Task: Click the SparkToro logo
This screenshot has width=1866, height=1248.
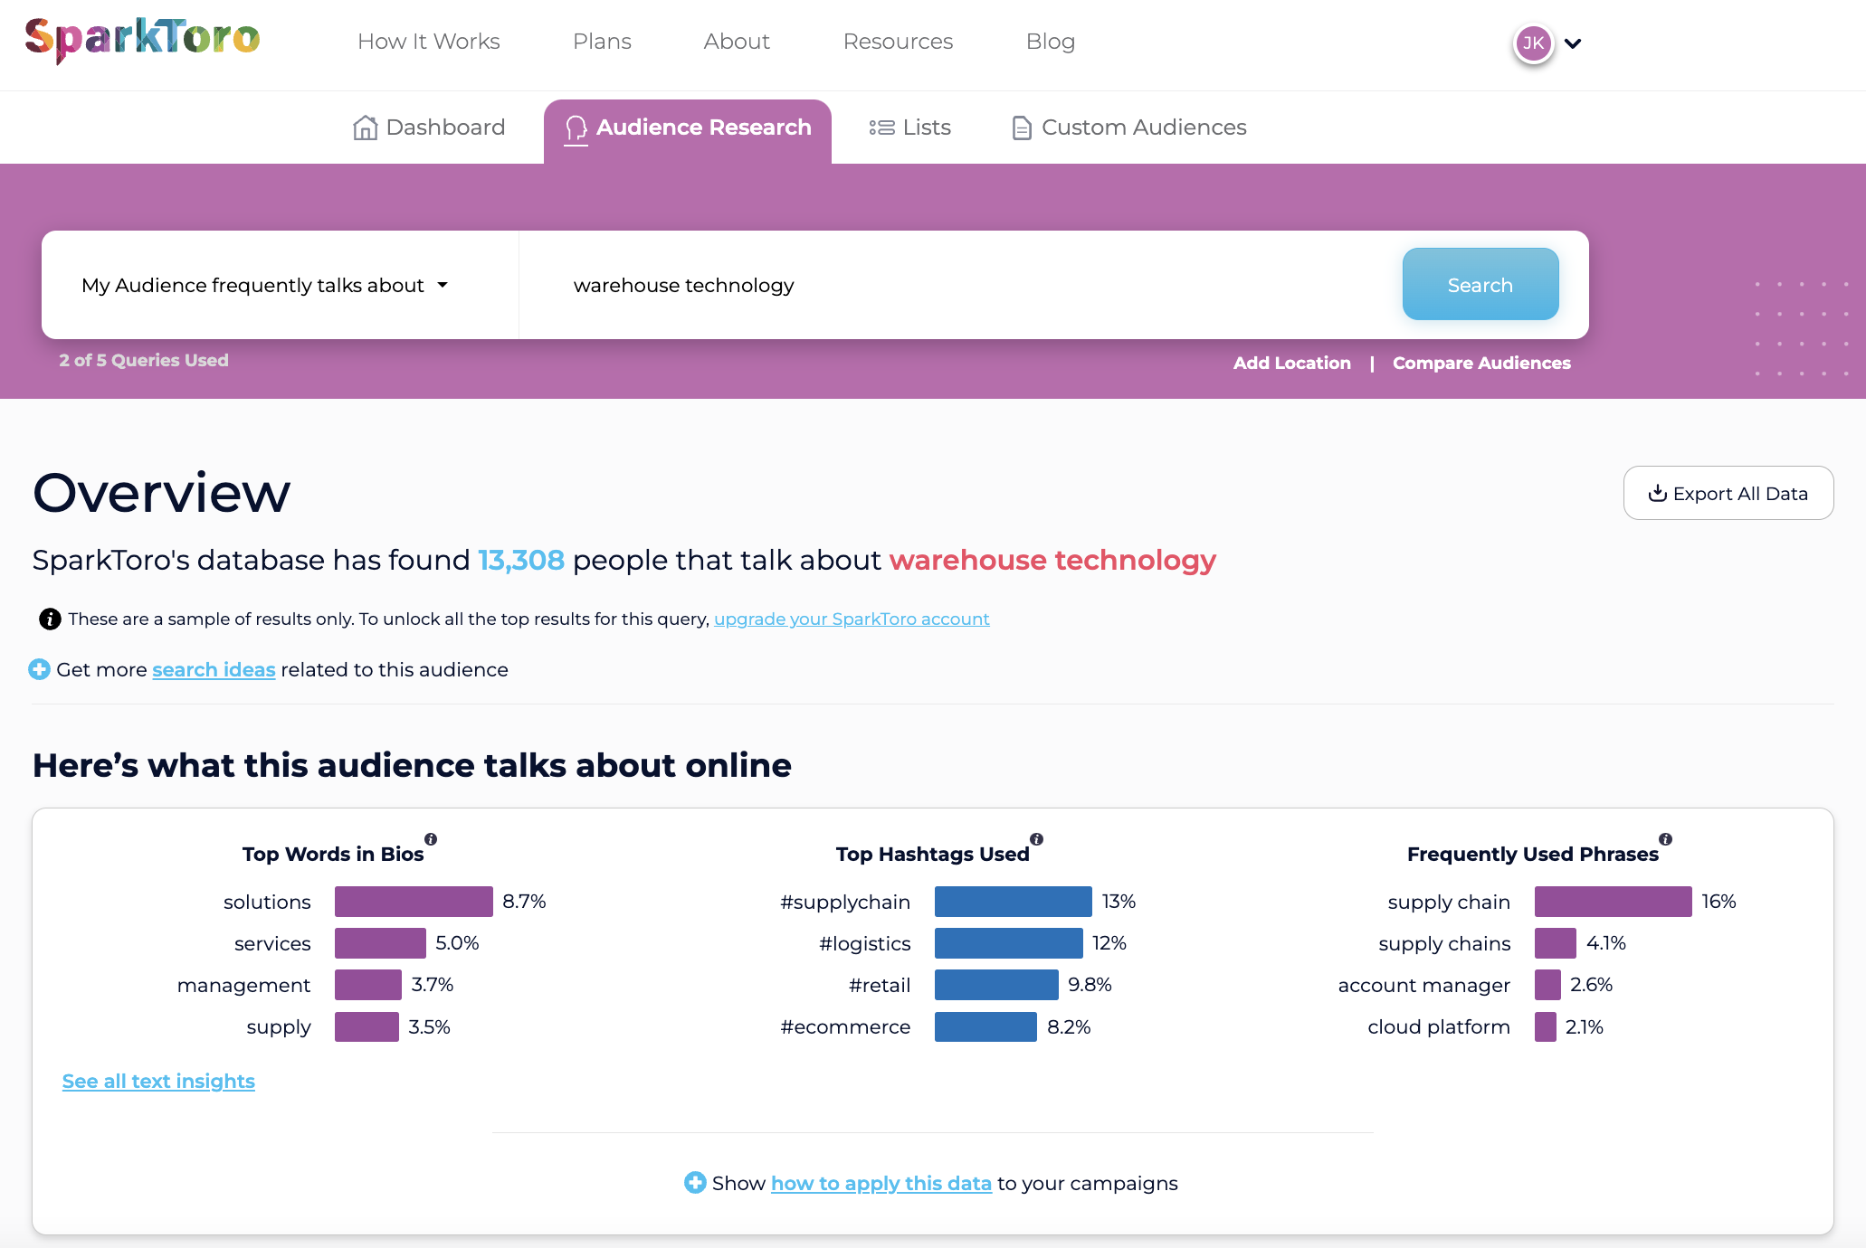Action: [x=142, y=40]
